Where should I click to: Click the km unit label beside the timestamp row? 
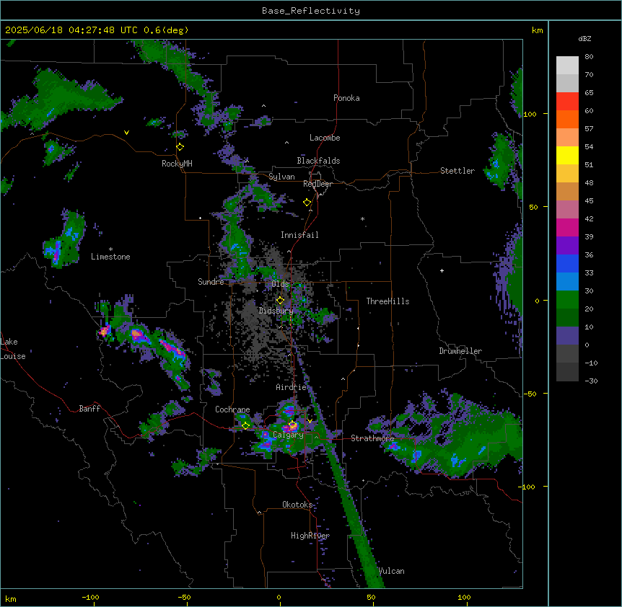click(x=537, y=30)
